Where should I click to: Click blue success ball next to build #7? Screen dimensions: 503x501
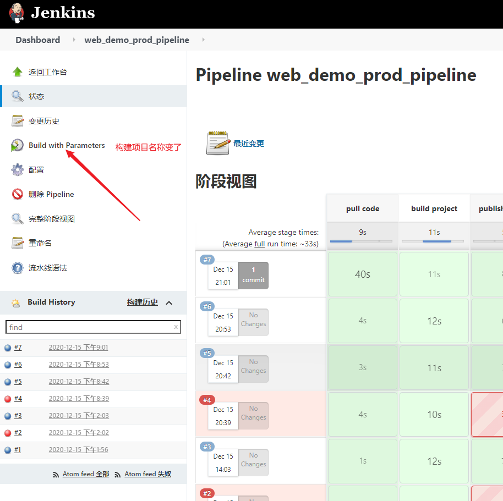click(7, 347)
